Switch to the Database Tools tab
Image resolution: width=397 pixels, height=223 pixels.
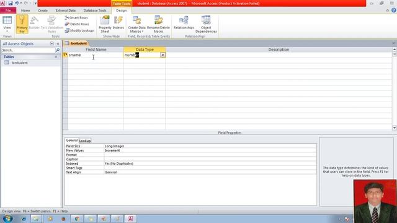pyautogui.click(x=95, y=11)
